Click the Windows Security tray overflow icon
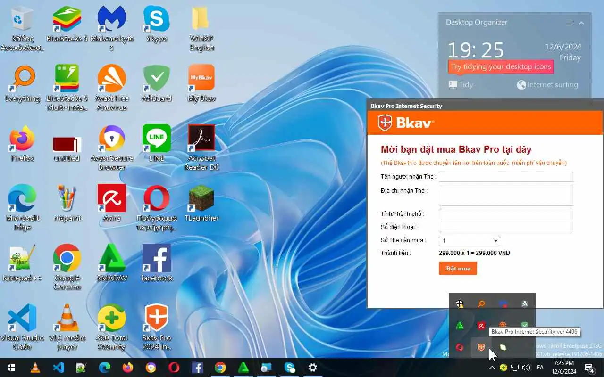Image resolution: width=604 pixels, height=377 pixels. (x=460, y=304)
